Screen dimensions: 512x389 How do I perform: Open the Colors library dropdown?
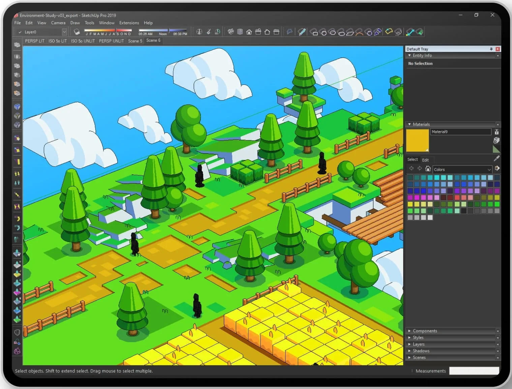(489, 169)
